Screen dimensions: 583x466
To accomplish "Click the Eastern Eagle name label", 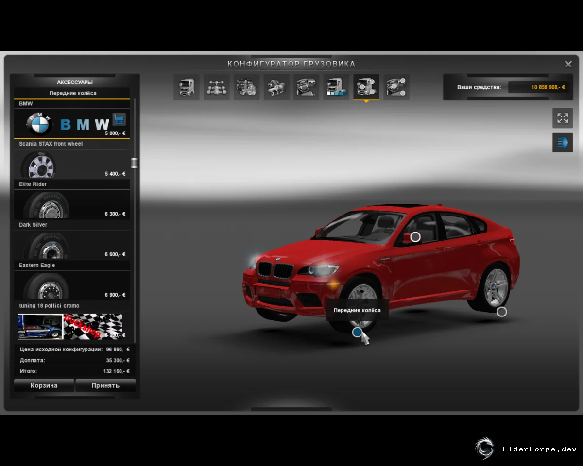I will (x=37, y=266).
